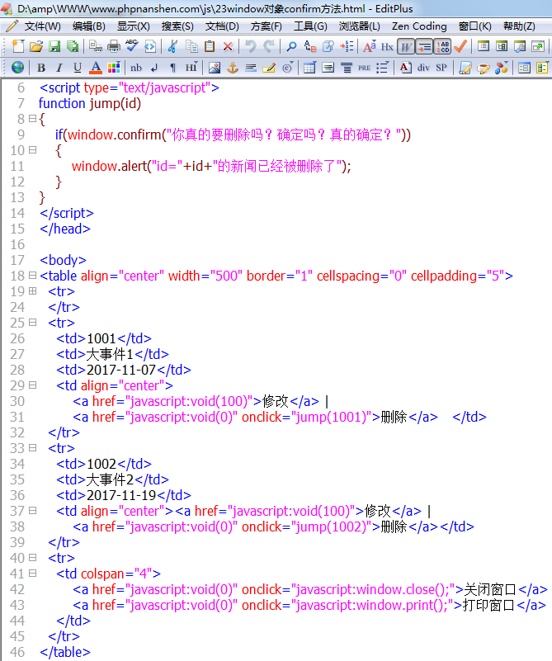Open the 工具(G) menu
The height and width of the screenshot is (661, 552).
[x=310, y=26]
